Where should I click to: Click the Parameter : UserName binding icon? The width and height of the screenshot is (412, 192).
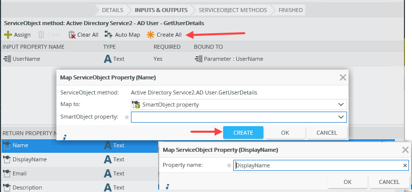point(198,59)
